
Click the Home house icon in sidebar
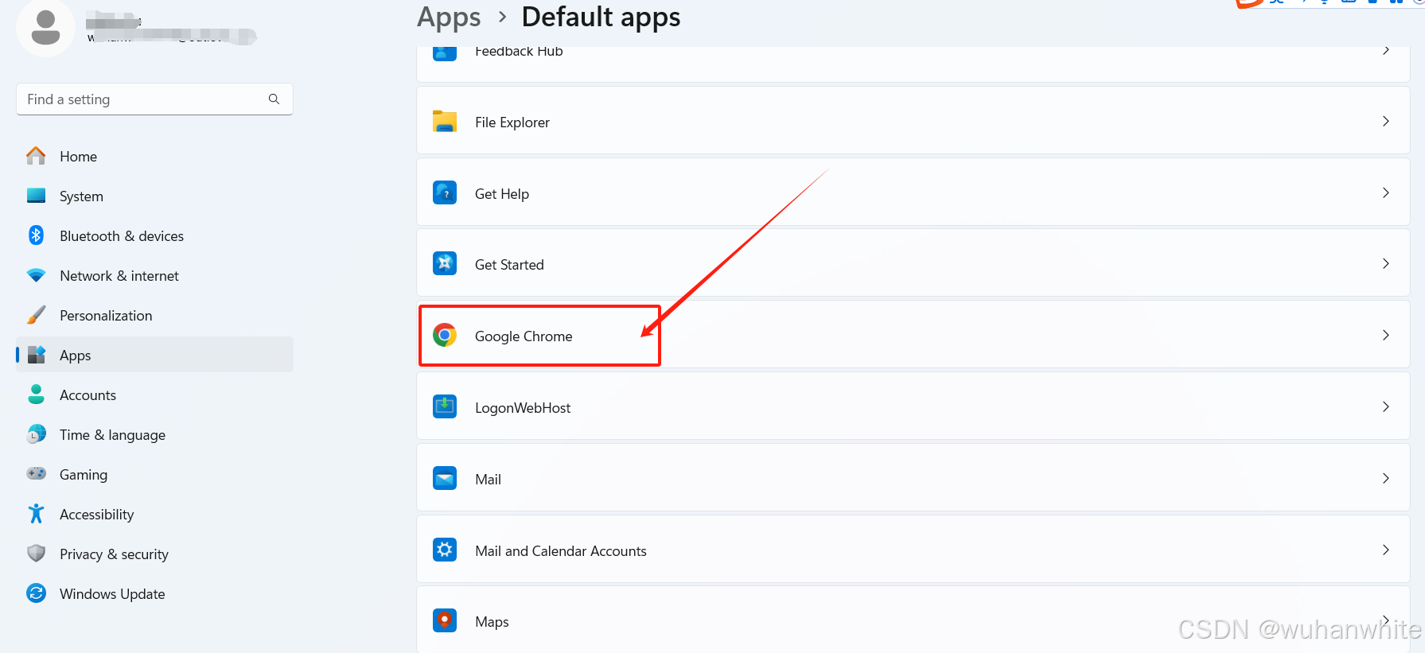click(36, 156)
